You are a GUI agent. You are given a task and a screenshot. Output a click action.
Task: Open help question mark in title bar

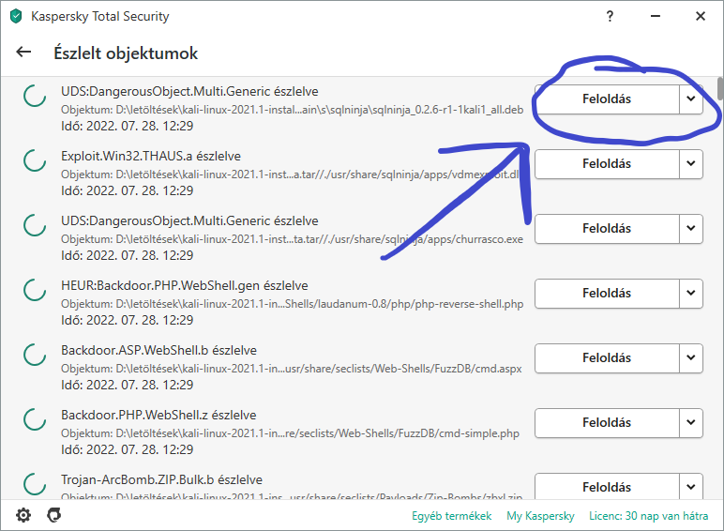[x=610, y=16]
